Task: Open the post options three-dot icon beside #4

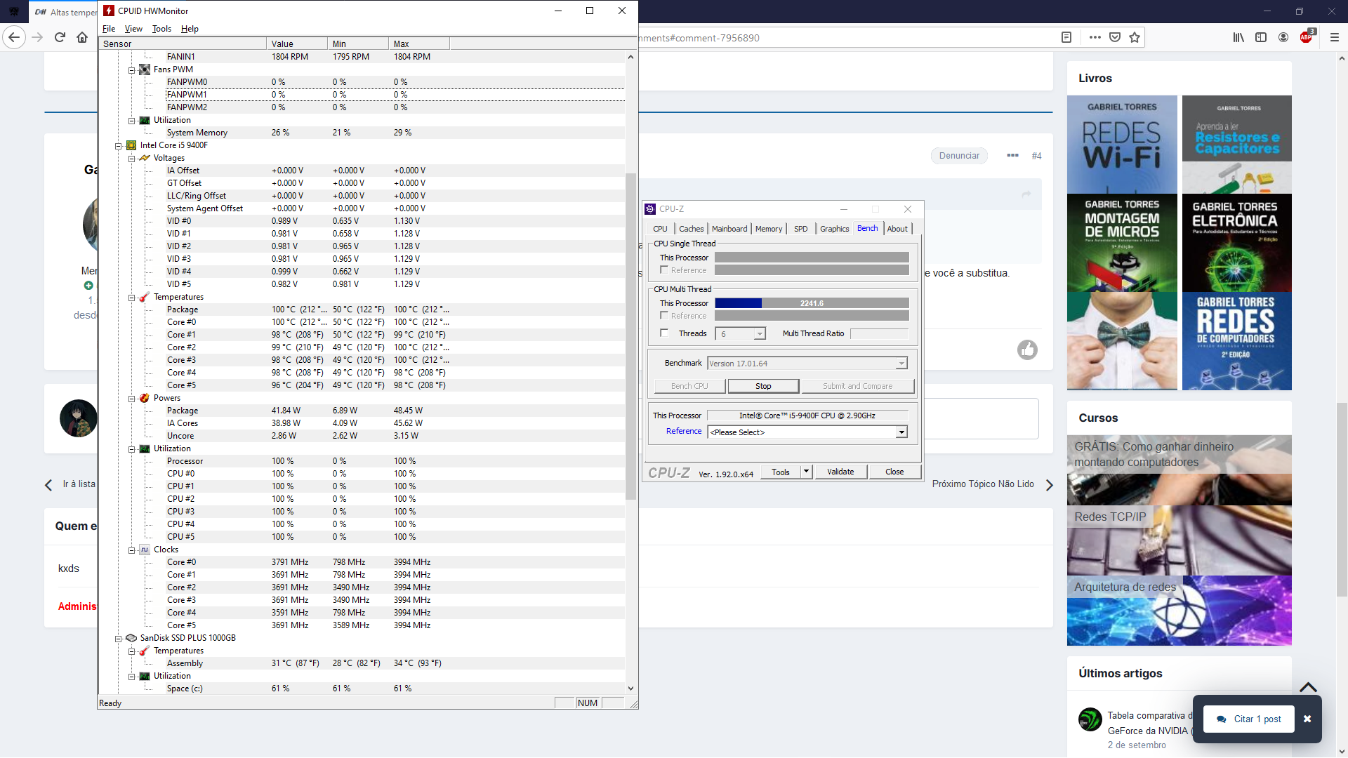Action: pos(1012,155)
